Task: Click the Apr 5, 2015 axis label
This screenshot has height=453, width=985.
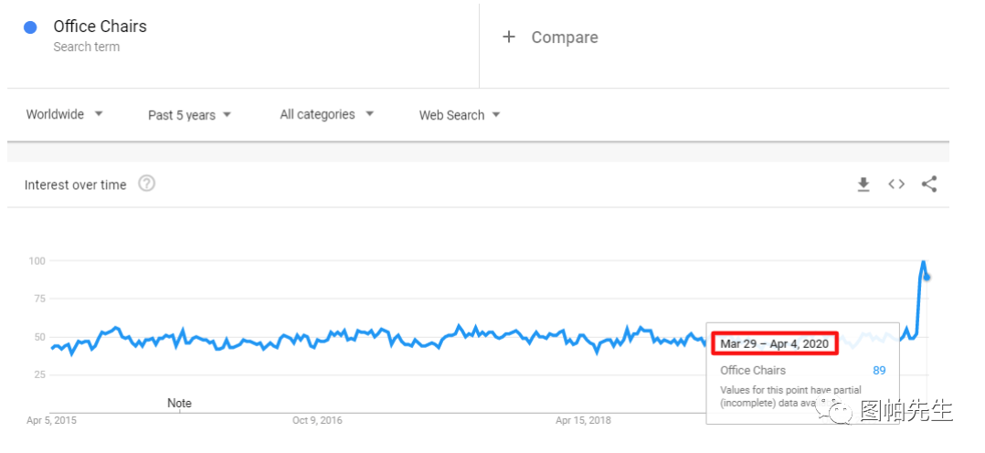Action: tap(50, 420)
